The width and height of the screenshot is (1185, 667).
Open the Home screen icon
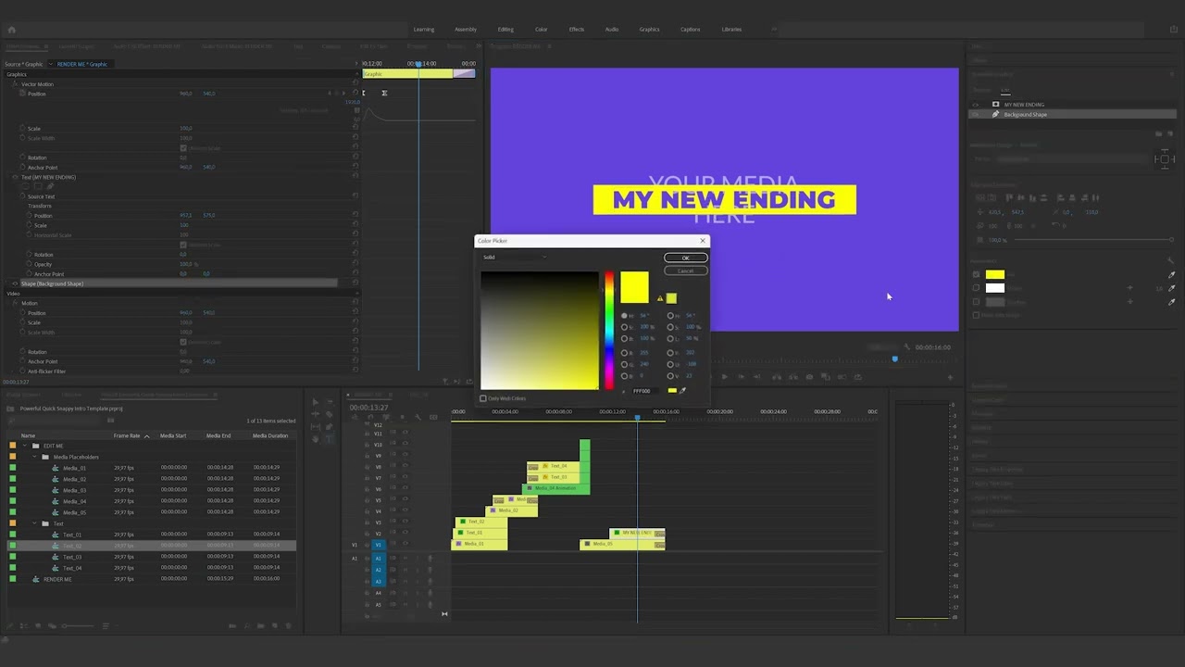coord(11,30)
